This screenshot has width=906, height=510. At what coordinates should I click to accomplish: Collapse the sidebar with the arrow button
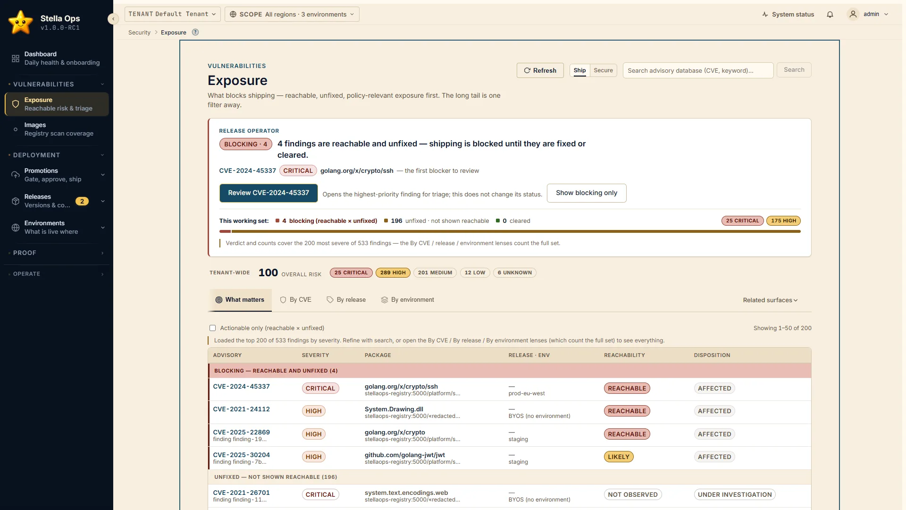coord(113,19)
